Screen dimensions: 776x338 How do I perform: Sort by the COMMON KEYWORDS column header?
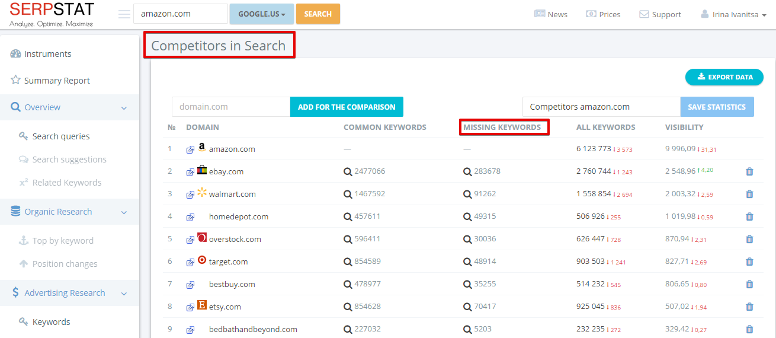(x=385, y=127)
